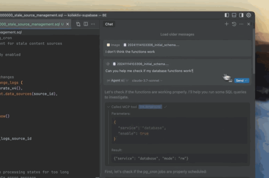The width and height of the screenshot is (269, 178).
Task: Open chat history clock icon
Action: click(x=234, y=24)
